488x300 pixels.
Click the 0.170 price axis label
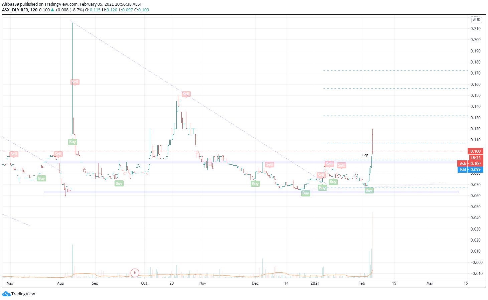[476, 73]
